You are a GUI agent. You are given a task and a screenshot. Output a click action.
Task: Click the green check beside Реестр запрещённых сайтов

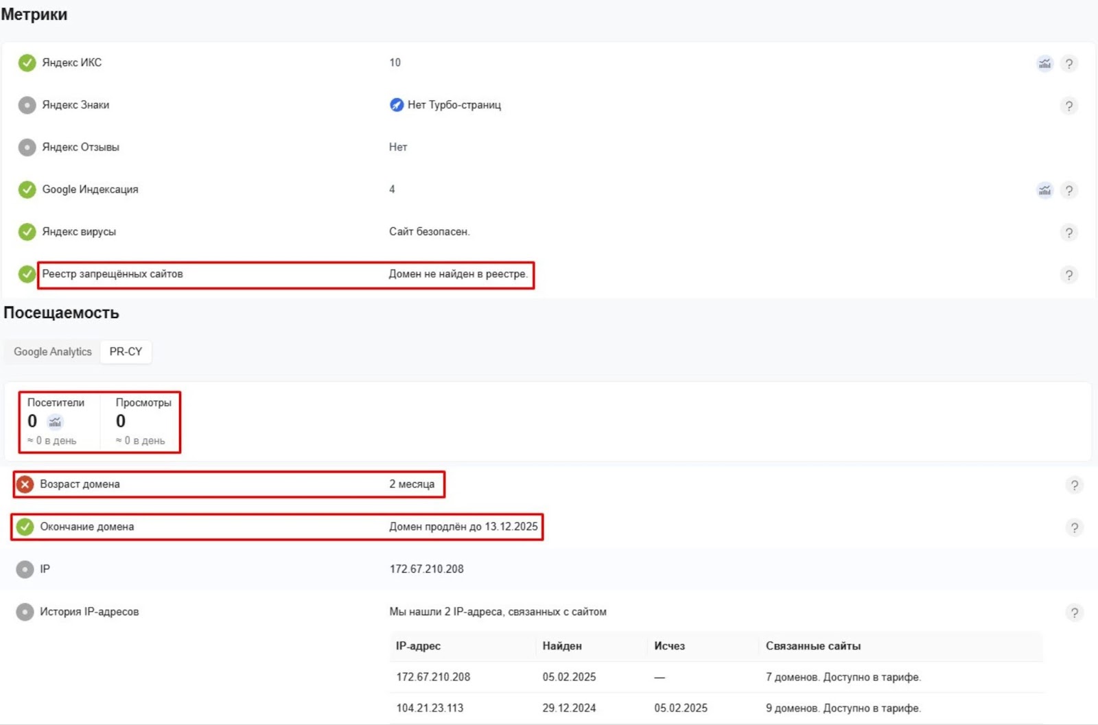click(x=27, y=274)
